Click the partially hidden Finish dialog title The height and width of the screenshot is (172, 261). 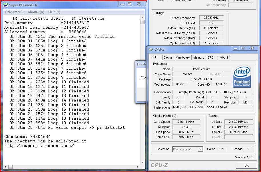[141, 64]
